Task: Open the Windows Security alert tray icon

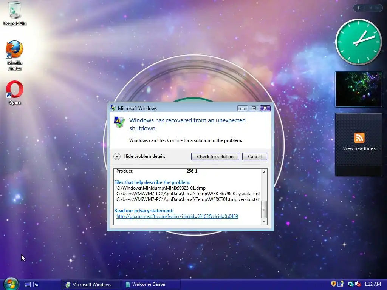Action: pyautogui.click(x=333, y=284)
